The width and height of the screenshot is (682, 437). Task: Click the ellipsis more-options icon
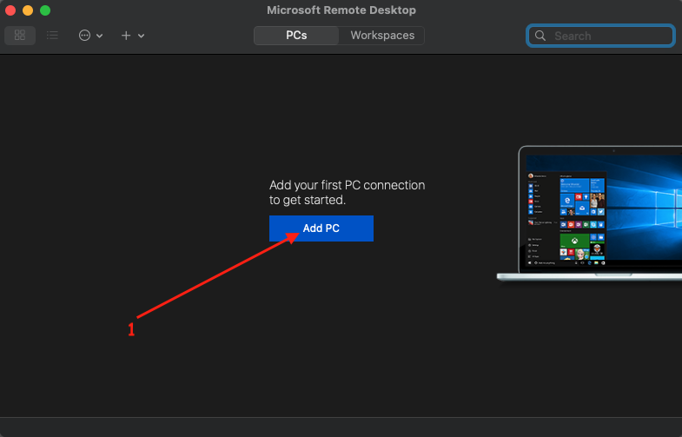coord(85,36)
